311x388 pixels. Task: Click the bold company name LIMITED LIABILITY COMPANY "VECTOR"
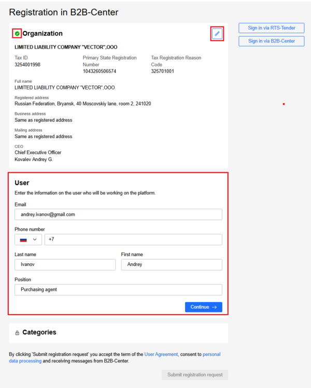[x=66, y=47]
